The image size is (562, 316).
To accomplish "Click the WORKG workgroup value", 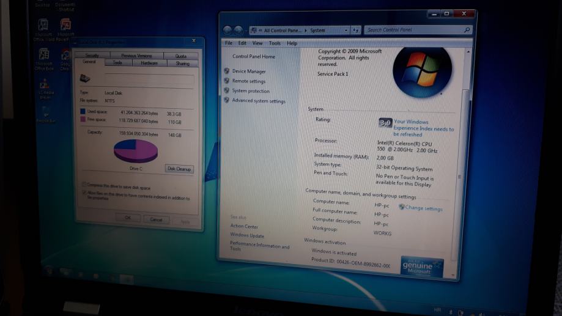I will pos(382,233).
